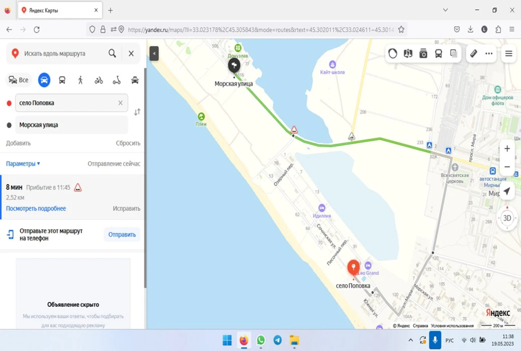Screen dimensions: 521x351
Task: Edit the 'село Поповка' origin field
Action: (x=72, y=103)
